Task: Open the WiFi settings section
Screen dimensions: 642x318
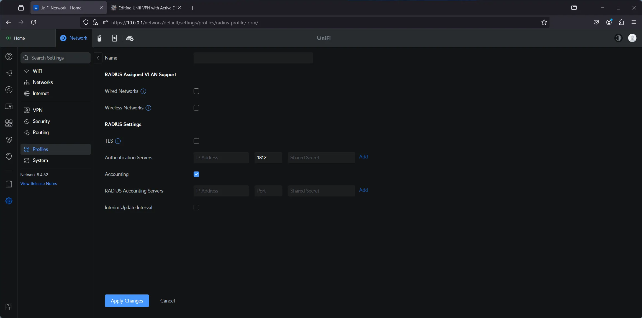Action: 55,71
